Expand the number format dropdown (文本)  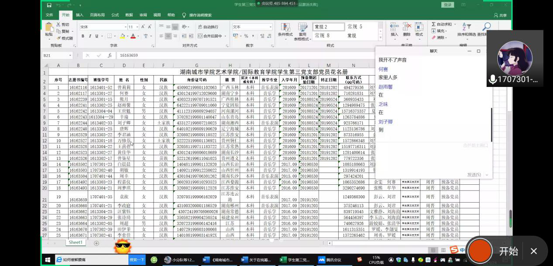[x=270, y=27]
